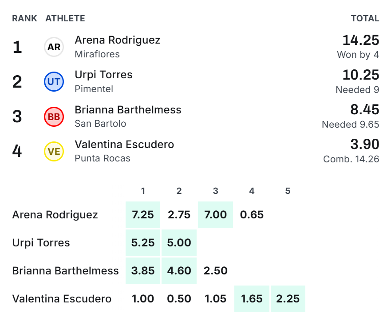Click the 0.65 wave score
The height and width of the screenshot is (322, 391).
(252, 215)
